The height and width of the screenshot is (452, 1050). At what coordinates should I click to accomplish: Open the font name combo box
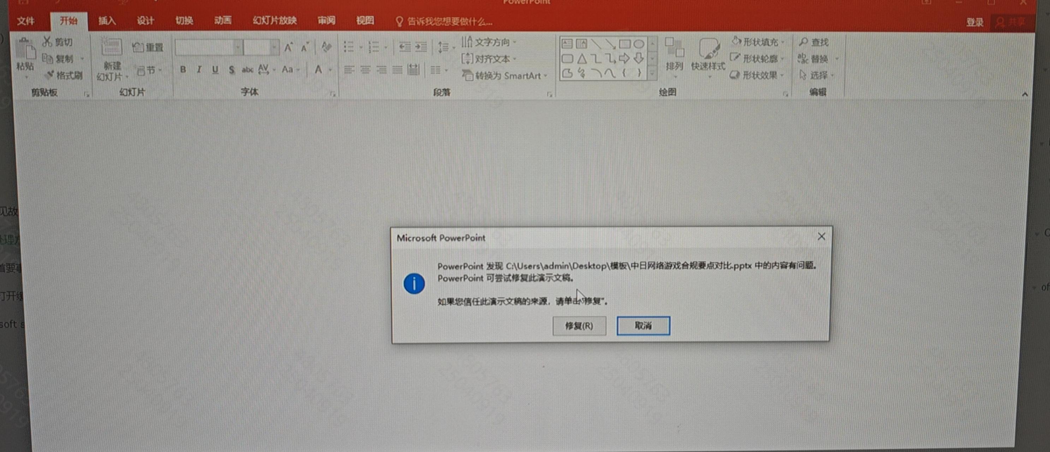[x=209, y=48]
